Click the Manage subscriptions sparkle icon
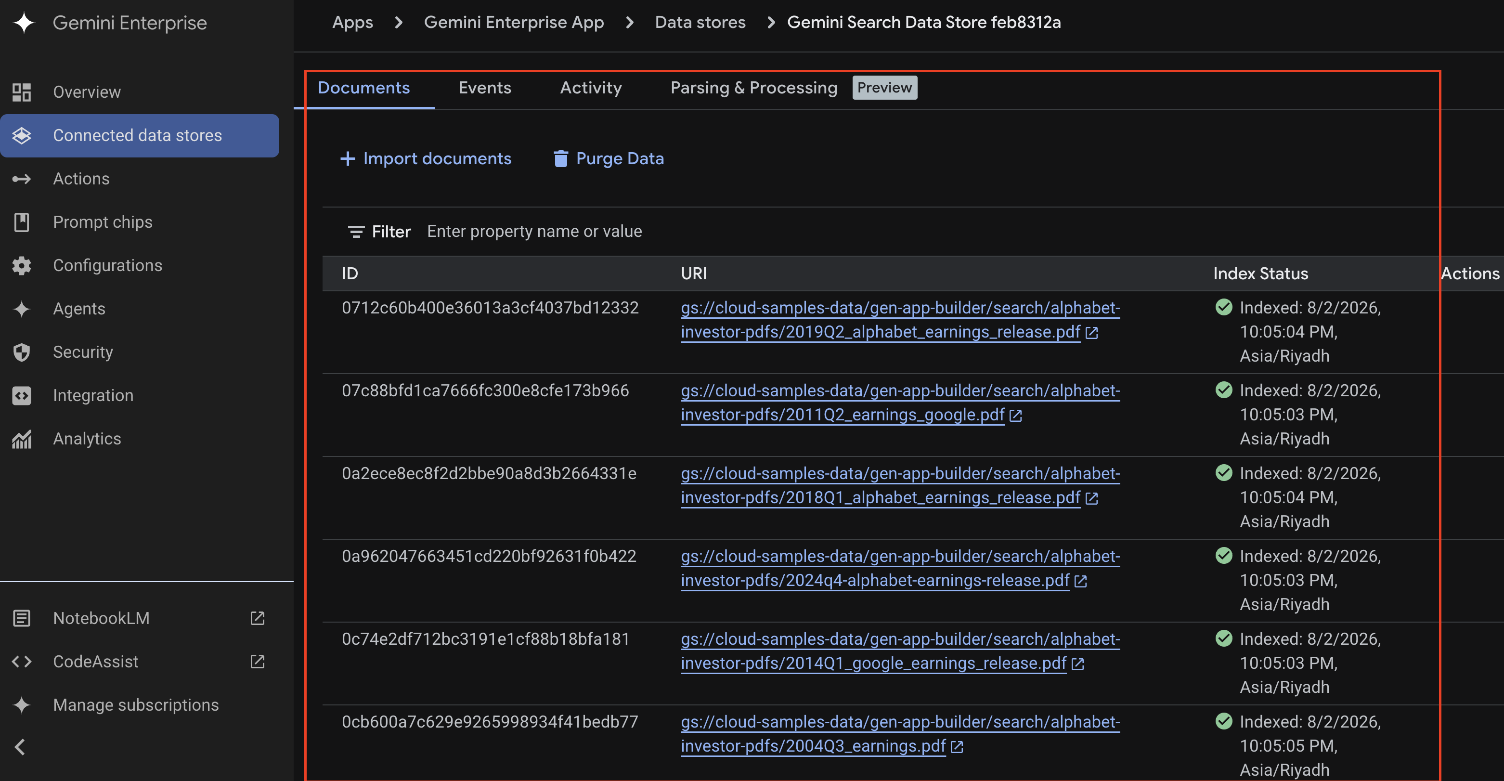 [x=22, y=704]
